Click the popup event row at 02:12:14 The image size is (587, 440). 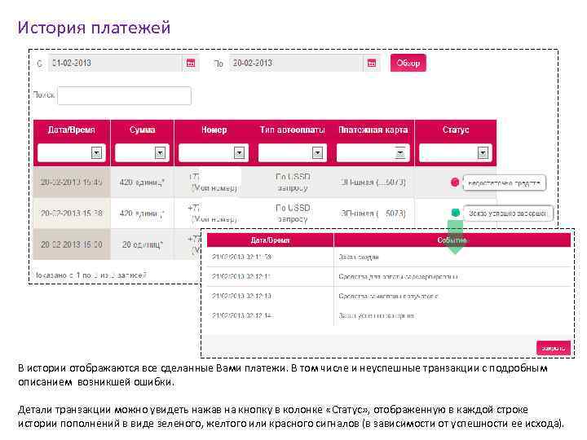point(389,315)
